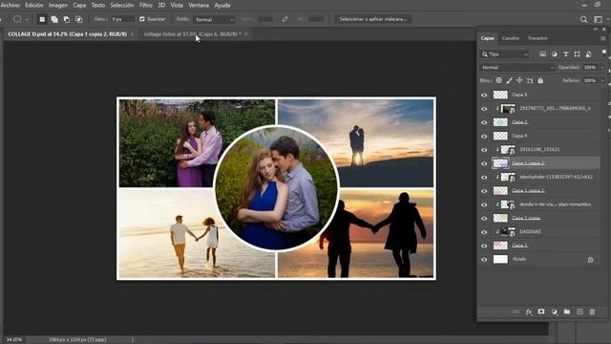Image resolution: width=611 pixels, height=344 pixels.
Task: Filter layers by type (T) icon
Action: 566,54
